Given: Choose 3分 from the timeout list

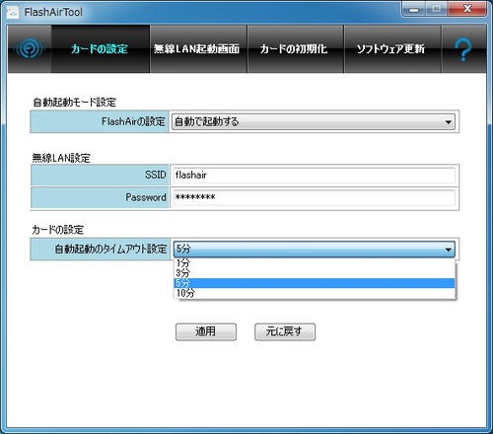Looking at the screenshot, I should tap(315, 273).
